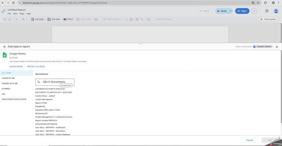282x146 pixels.
Task: Click the URL embed code icon
Action: pos(126,19)
